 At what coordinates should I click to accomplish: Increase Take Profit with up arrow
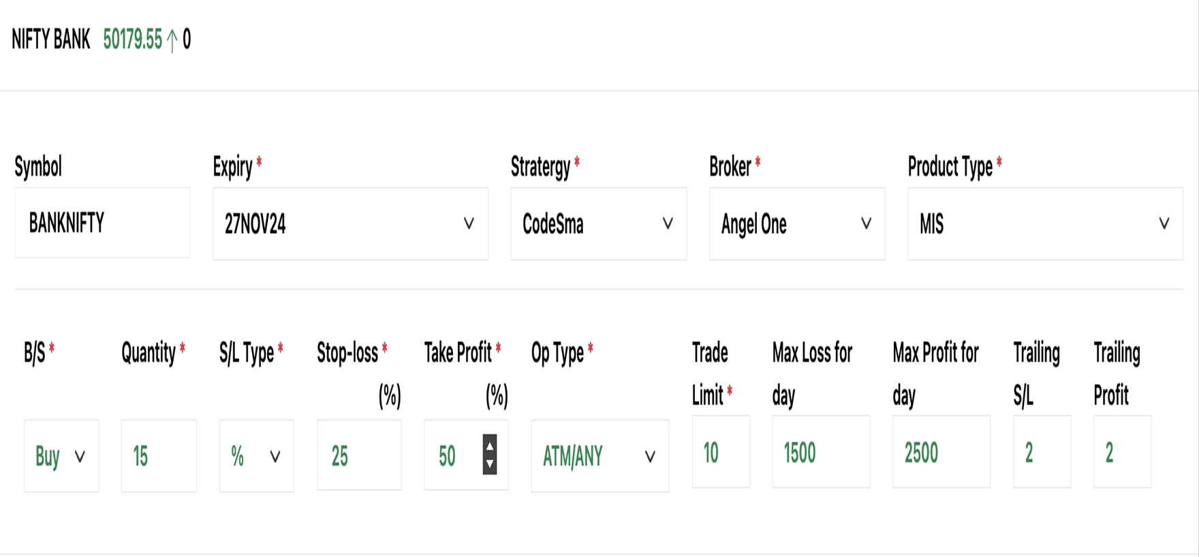[489, 445]
